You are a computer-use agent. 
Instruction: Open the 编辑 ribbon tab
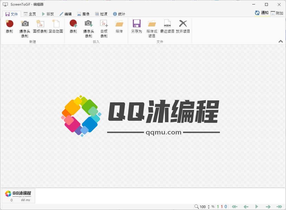(66, 14)
